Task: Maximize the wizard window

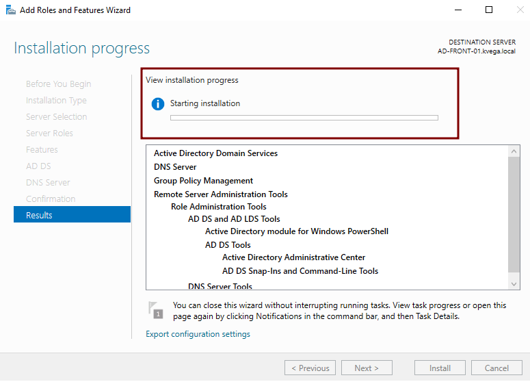Action: pyautogui.click(x=489, y=10)
